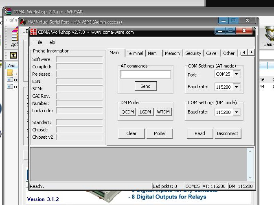The width and height of the screenshot is (274, 205).
Task: Open the Memory tab
Action: tap(173, 53)
